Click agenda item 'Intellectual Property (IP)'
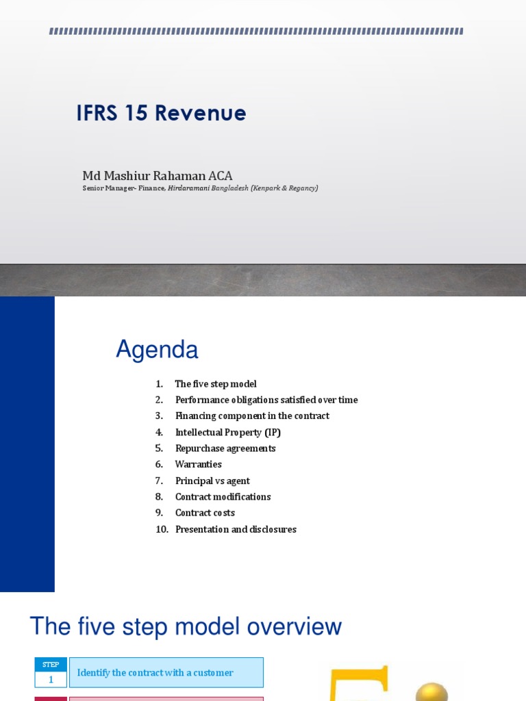 (228, 433)
